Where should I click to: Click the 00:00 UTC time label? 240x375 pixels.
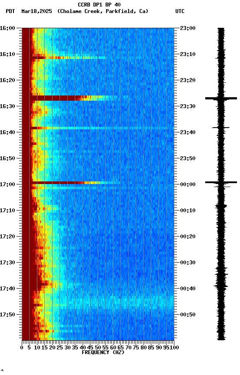coord(188,184)
